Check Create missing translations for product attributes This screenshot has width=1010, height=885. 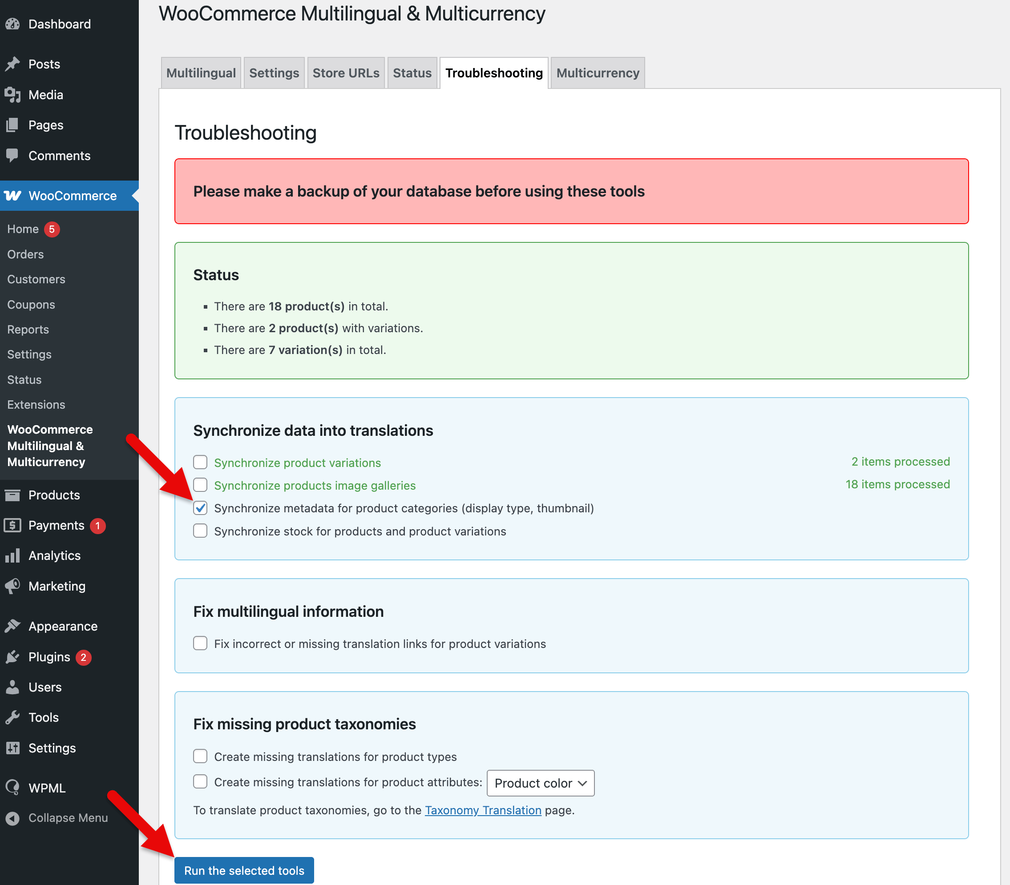(x=200, y=782)
